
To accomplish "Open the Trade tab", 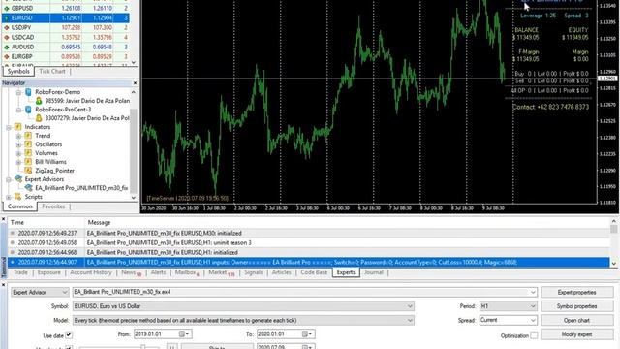I will (x=20, y=272).
